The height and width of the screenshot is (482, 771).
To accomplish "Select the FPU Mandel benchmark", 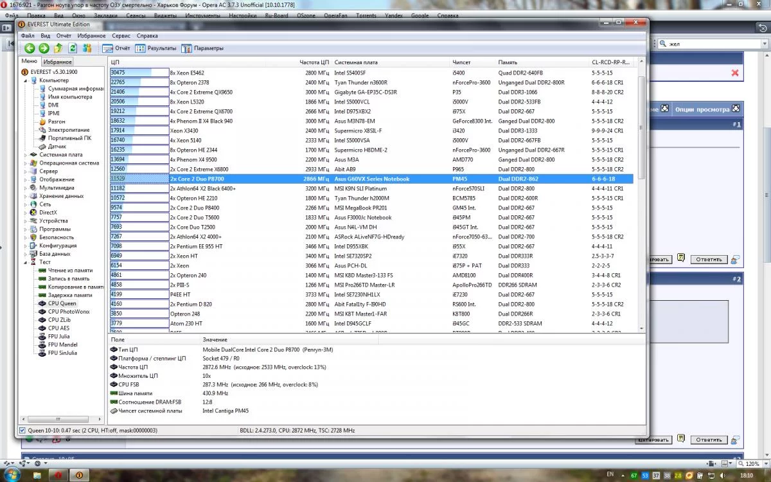I will (58, 344).
